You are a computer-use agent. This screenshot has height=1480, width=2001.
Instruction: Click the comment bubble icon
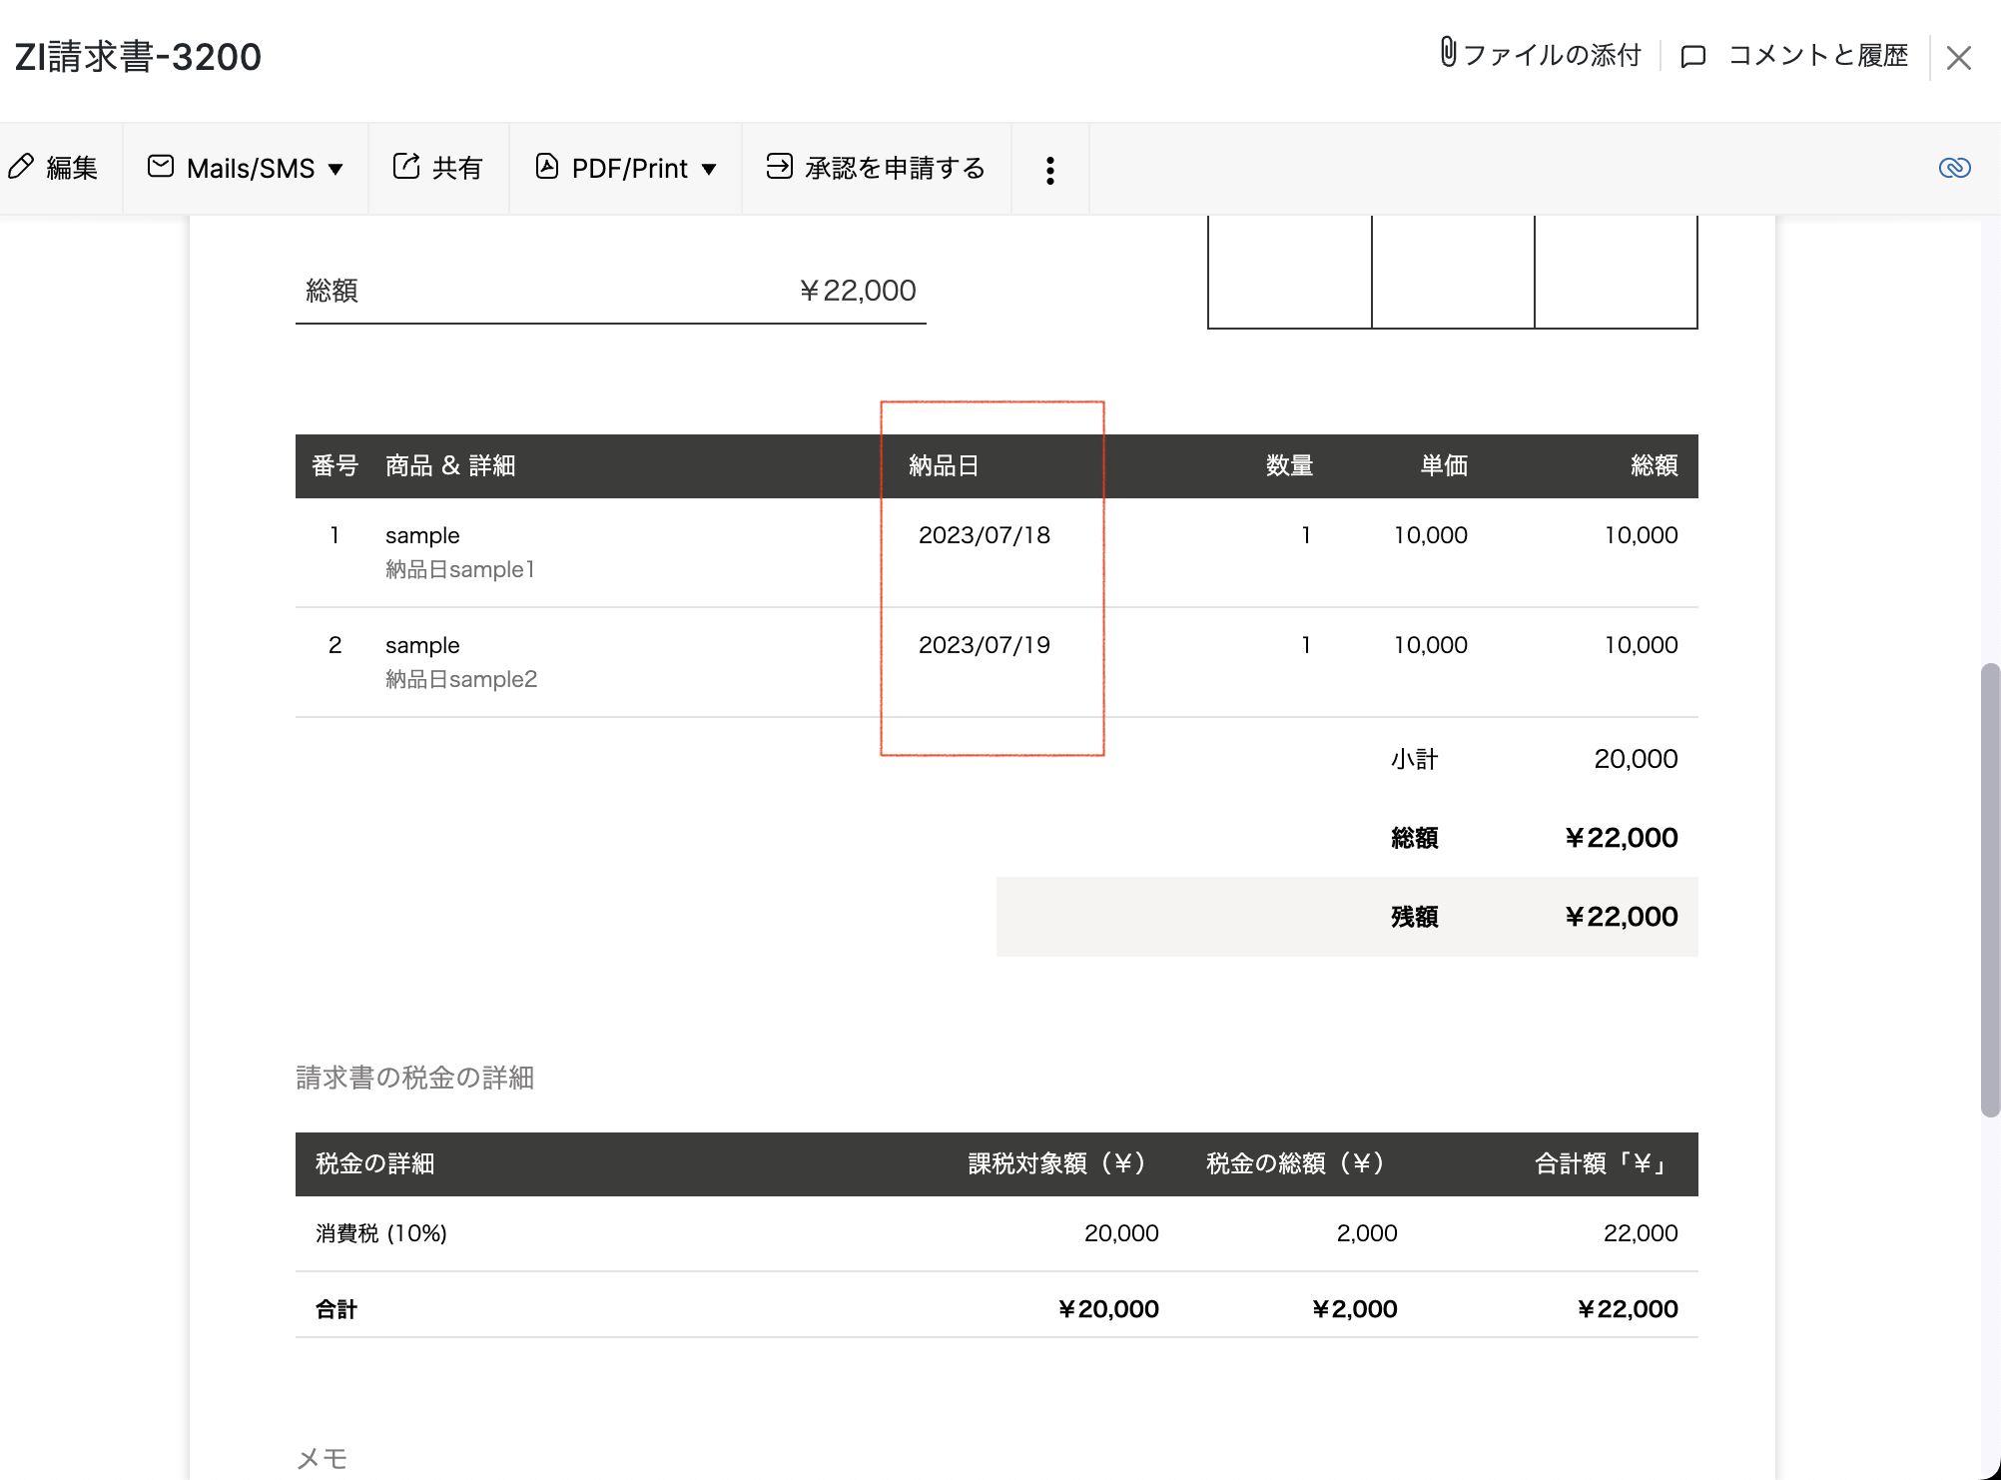1692,56
